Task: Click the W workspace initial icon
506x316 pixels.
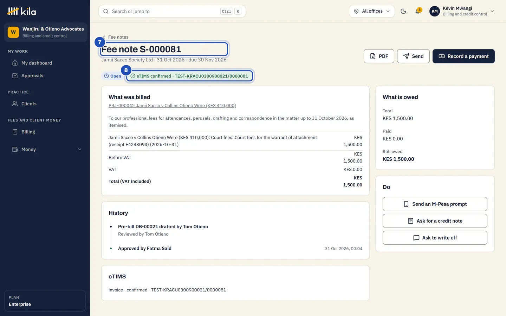Action: tap(13, 32)
